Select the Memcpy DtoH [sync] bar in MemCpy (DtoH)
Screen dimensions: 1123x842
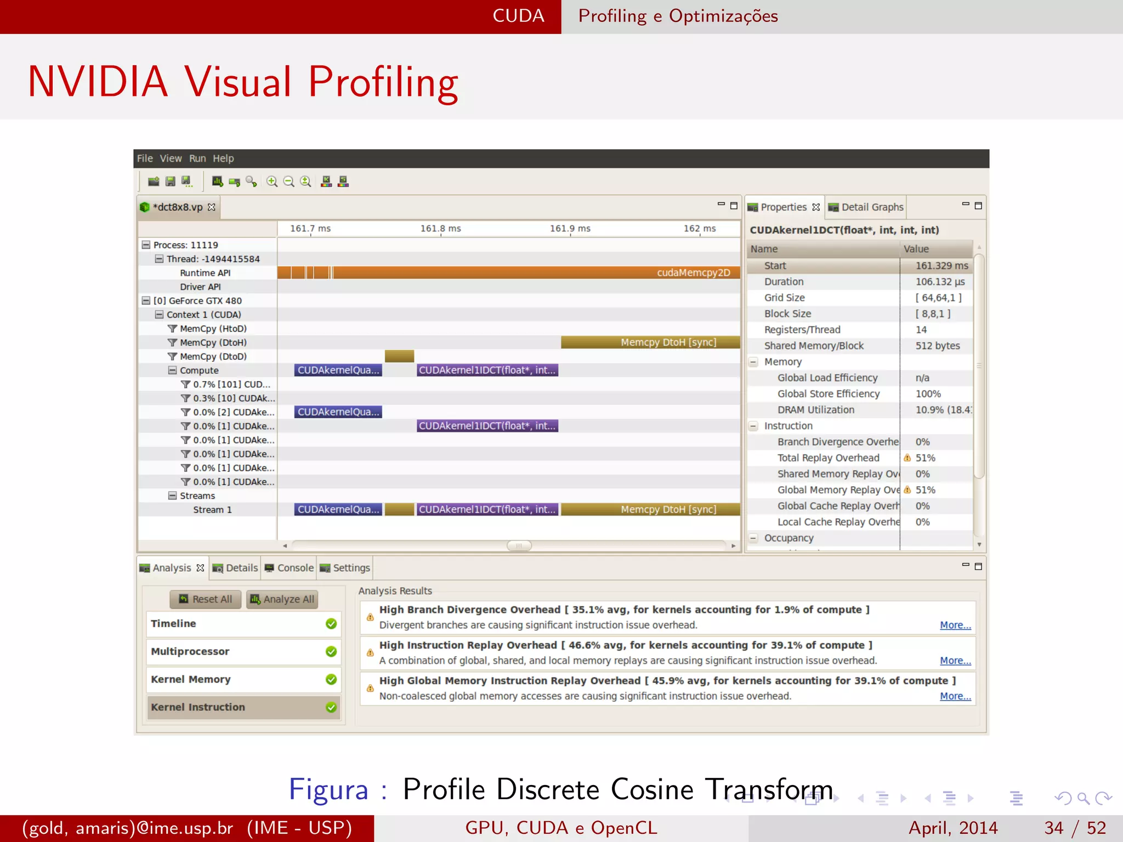(x=650, y=343)
